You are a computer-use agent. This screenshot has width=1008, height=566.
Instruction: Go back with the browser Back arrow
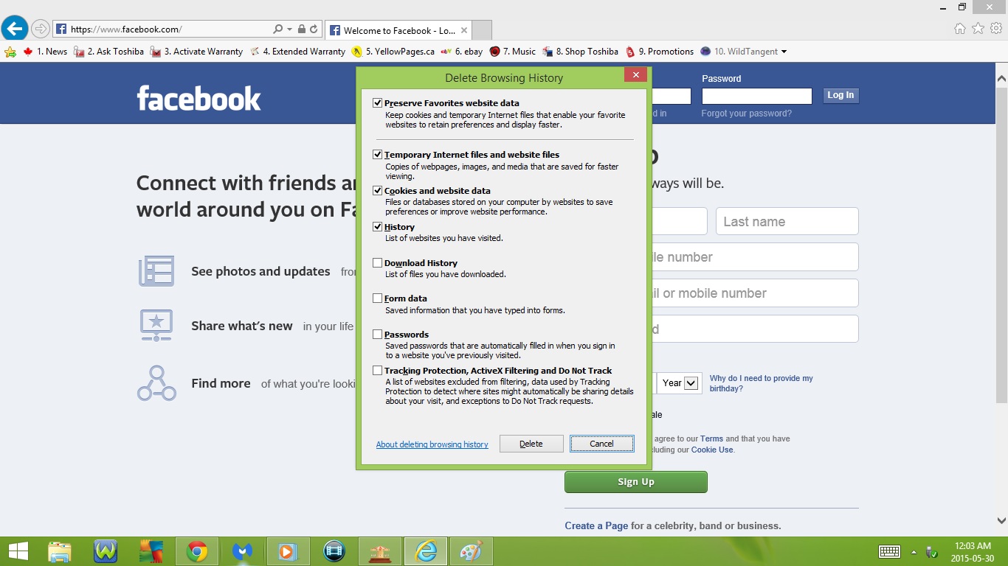point(15,29)
